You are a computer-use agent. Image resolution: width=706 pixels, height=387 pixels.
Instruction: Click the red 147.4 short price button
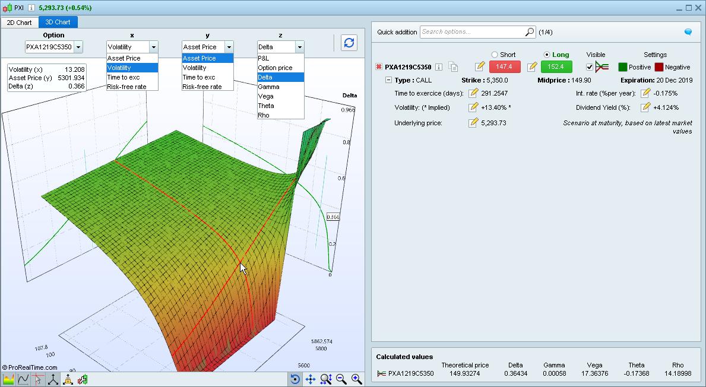tap(504, 67)
